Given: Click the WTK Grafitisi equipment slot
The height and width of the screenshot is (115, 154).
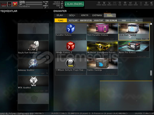Looking at the screenshot, I should [33, 84].
